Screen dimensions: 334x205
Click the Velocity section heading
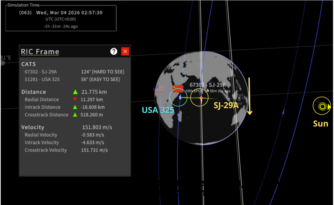(33, 127)
